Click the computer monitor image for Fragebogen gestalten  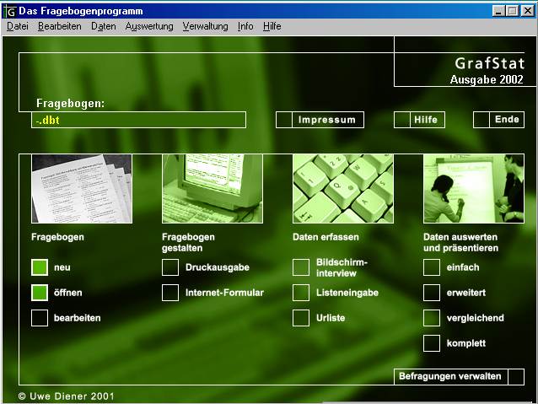[x=213, y=188]
